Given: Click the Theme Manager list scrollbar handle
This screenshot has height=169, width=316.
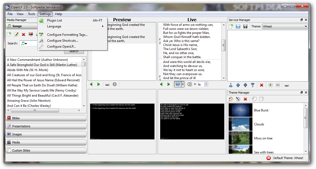Looking at the screenshot, I should (x=305, y=118).
